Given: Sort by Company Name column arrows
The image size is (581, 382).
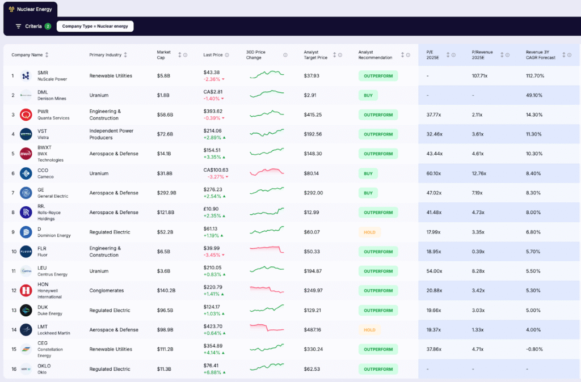Looking at the screenshot, I should coord(47,55).
